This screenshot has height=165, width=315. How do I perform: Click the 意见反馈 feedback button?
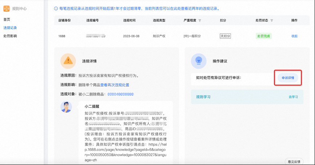pyautogui.click(x=294, y=161)
